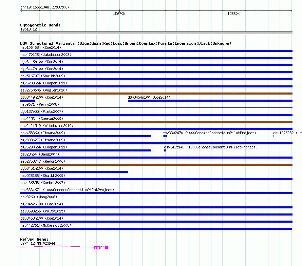Click the nsv442761 (McCarroll2008) label
302x266 pixels.
point(46,225)
